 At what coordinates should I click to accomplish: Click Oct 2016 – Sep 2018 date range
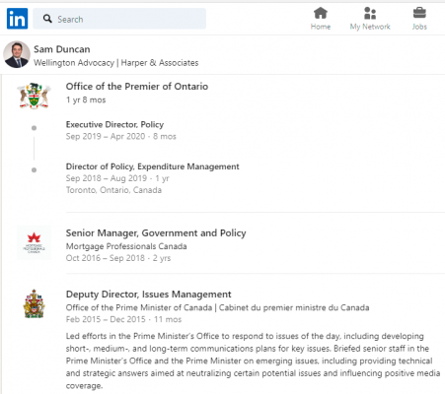pos(106,258)
